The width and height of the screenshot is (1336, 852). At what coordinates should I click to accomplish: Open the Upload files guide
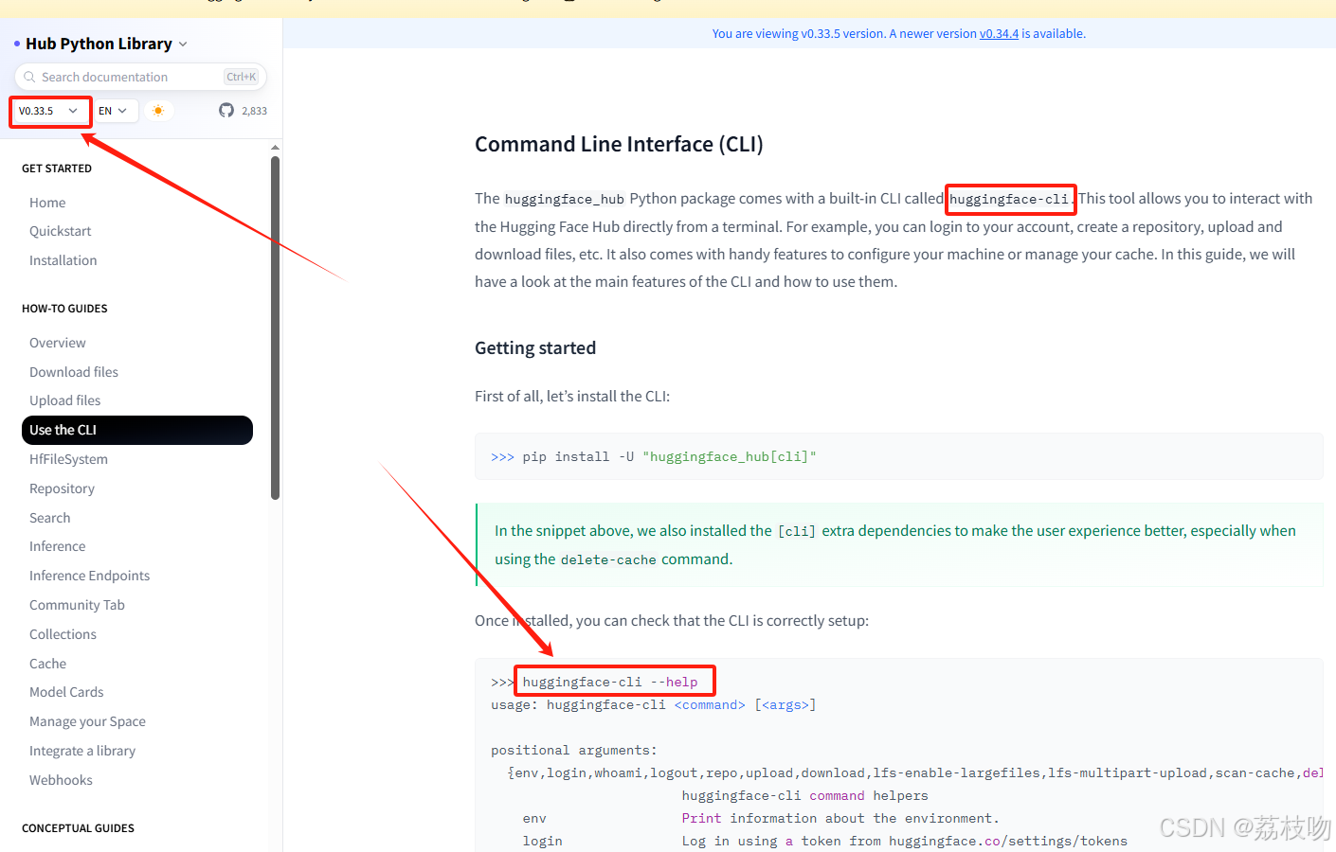click(65, 400)
